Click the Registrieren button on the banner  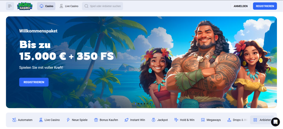click(34, 82)
